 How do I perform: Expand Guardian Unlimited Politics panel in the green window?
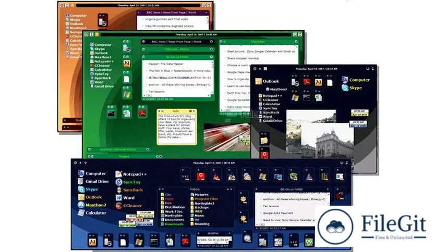(x=148, y=149)
